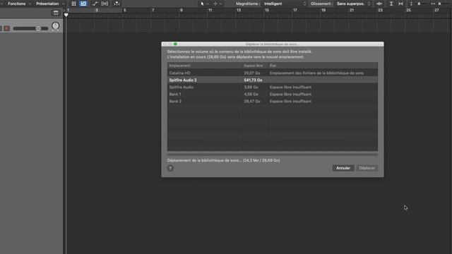The image size is (452, 254).
Task: Click the Emplacement column header
Action: coord(205,66)
